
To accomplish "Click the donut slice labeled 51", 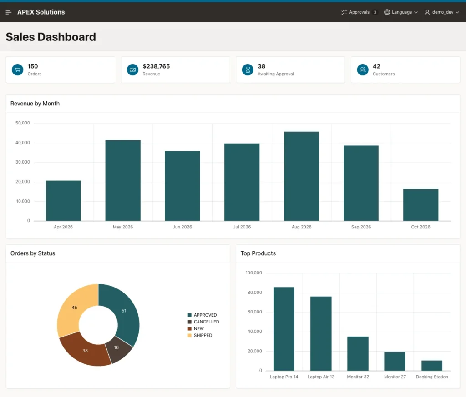I will [124, 311].
